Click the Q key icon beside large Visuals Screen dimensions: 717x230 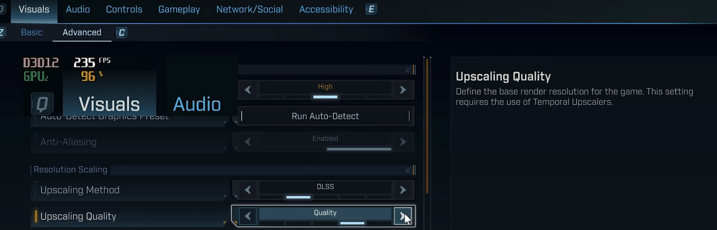[x=42, y=103]
